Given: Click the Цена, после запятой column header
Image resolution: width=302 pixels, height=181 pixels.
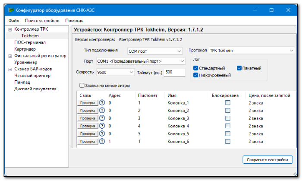Looking at the screenshot, I should click(x=270, y=95).
